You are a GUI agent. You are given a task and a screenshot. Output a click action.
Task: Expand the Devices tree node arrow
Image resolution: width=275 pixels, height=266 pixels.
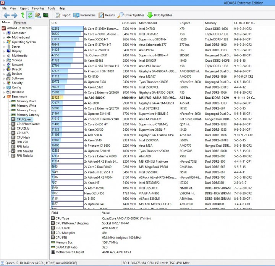[4, 74]
